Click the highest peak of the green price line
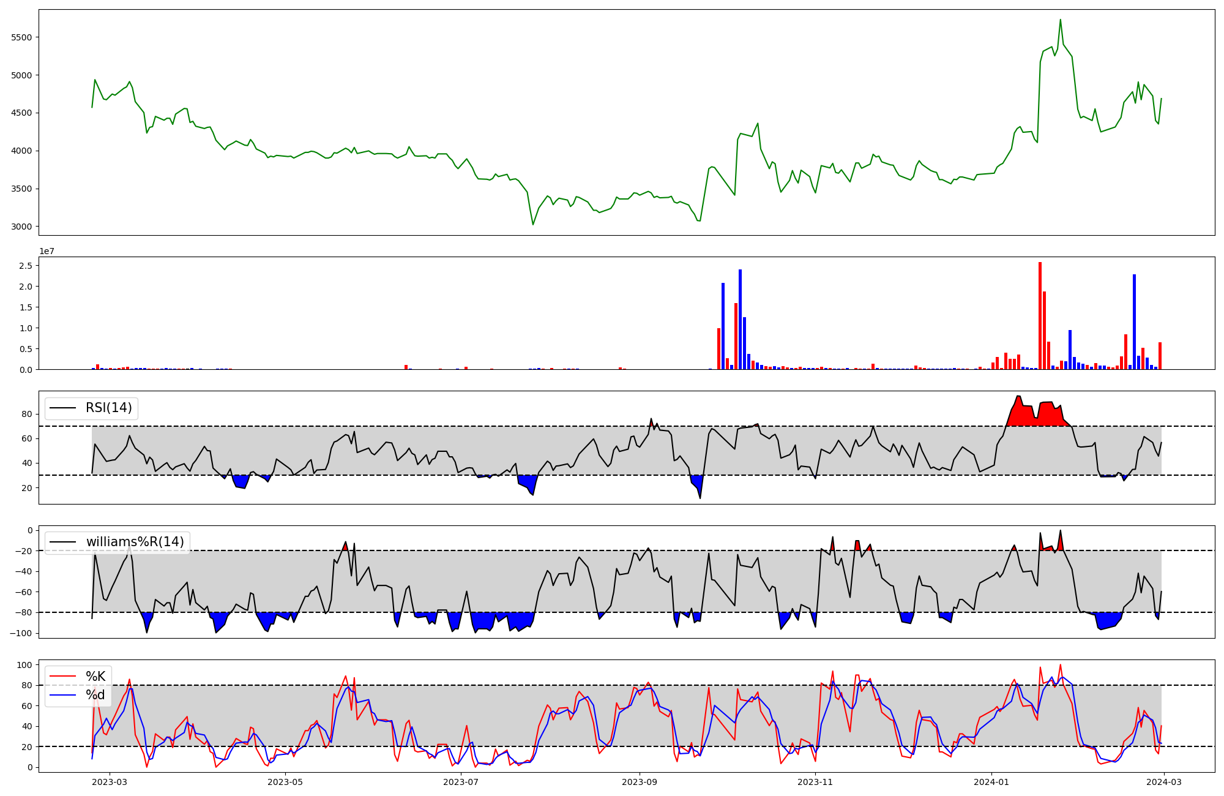 (1060, 20)
